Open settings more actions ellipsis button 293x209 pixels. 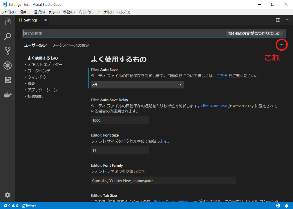click(281, 45)
